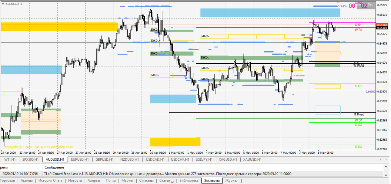Image resolution: width=391 pixels, height=184 pixels.
Task: Click the 5.44% crowd stop-loss percentage label
Action: coord(342,6)
